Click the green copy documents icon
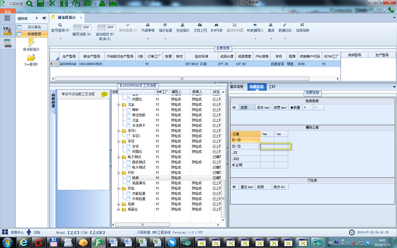 (76, 4)
